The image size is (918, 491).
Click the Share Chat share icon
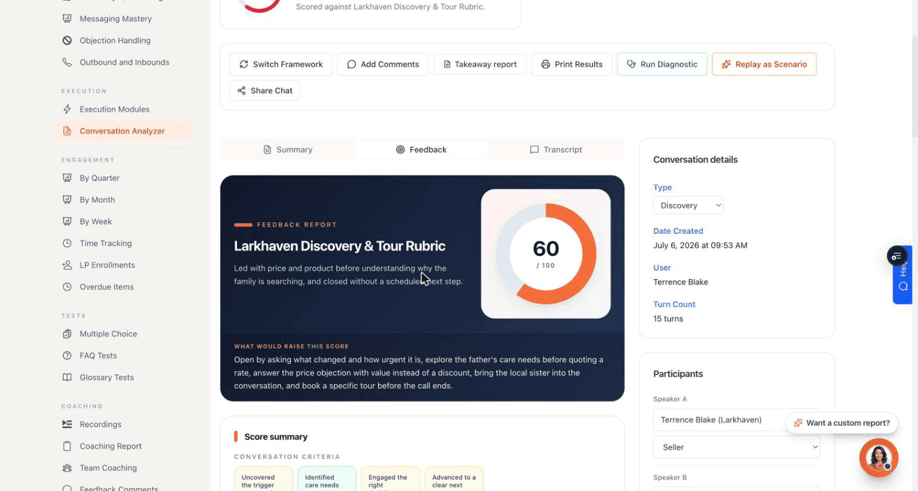242,91
